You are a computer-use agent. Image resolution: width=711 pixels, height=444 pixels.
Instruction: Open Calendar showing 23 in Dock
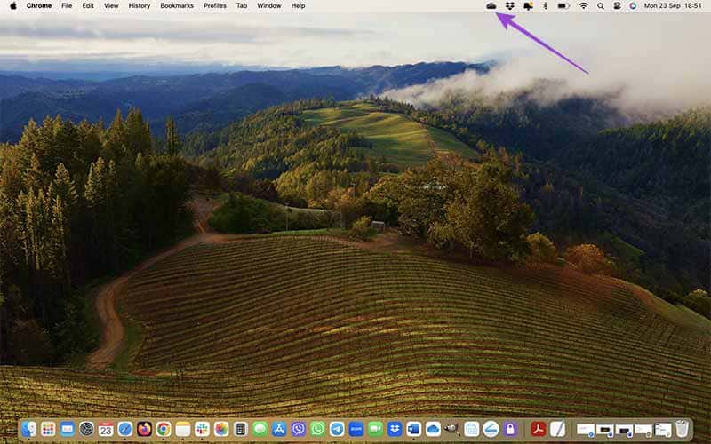pyautogui.click(x=106, y=429)
